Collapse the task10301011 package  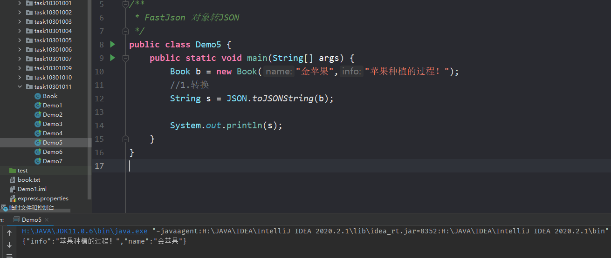click(x=20, y=87)
